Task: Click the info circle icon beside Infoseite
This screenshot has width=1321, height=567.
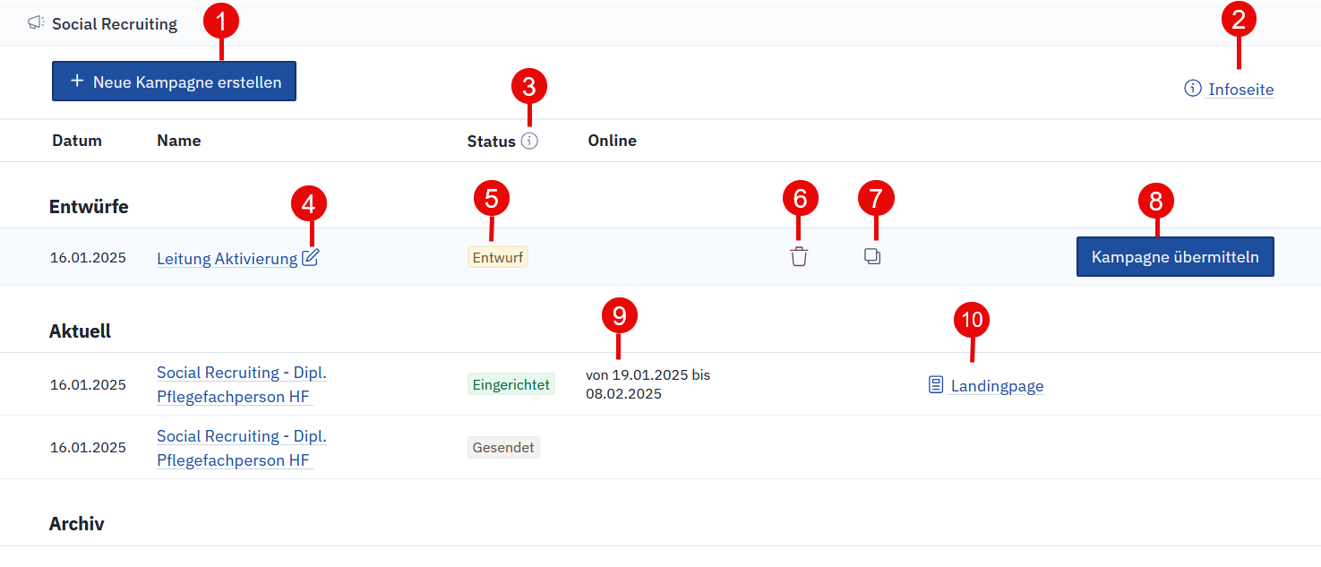Action: point(1193,89)
